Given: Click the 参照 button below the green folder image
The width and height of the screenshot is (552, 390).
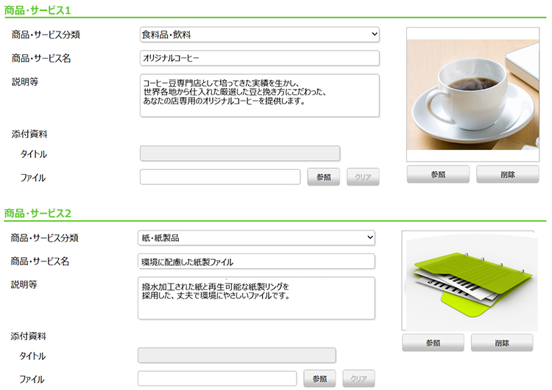Looking at the screenshot, I should click(x=433, y=342).
